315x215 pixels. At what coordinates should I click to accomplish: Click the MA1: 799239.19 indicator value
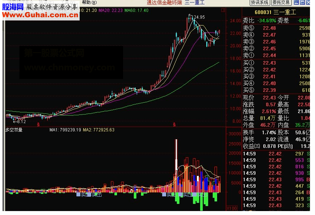click(65, 130)
